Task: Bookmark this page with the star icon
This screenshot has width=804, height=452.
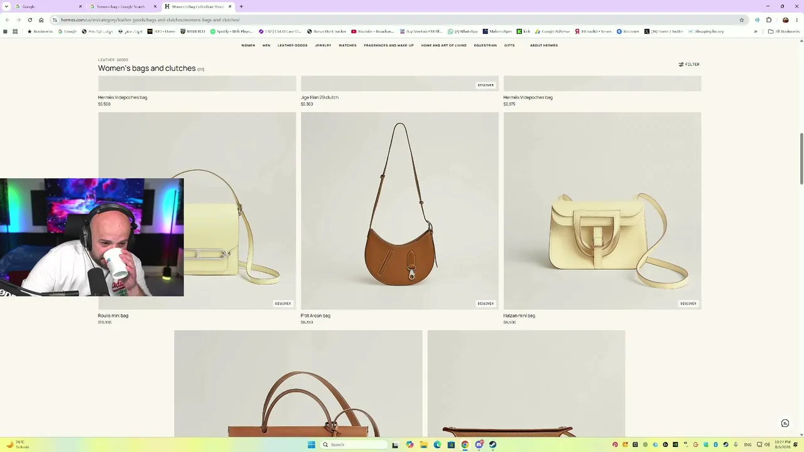Action: tap(742, 20)
